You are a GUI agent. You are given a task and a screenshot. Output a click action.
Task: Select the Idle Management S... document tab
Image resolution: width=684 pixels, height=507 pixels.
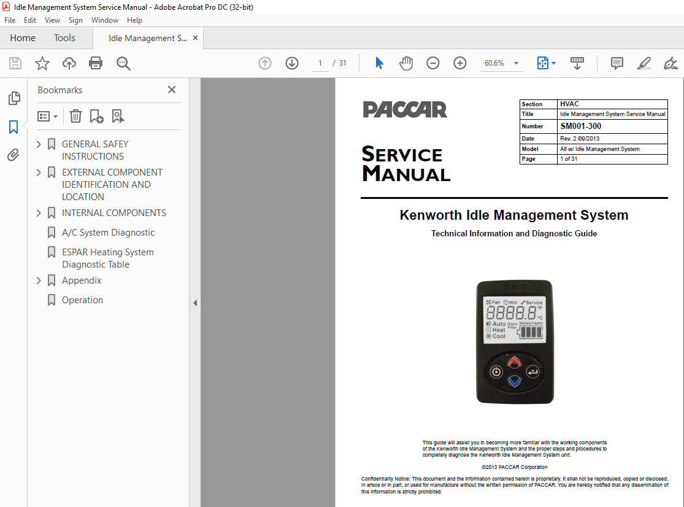pyautogui.click(x=147, y=39)
